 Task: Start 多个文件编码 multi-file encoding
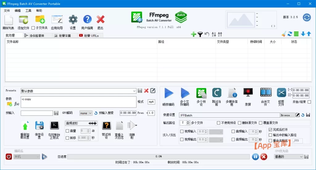(x=185, y=93)
